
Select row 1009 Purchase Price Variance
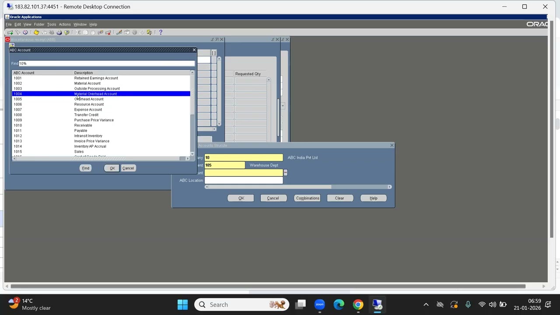click(101, 120)
